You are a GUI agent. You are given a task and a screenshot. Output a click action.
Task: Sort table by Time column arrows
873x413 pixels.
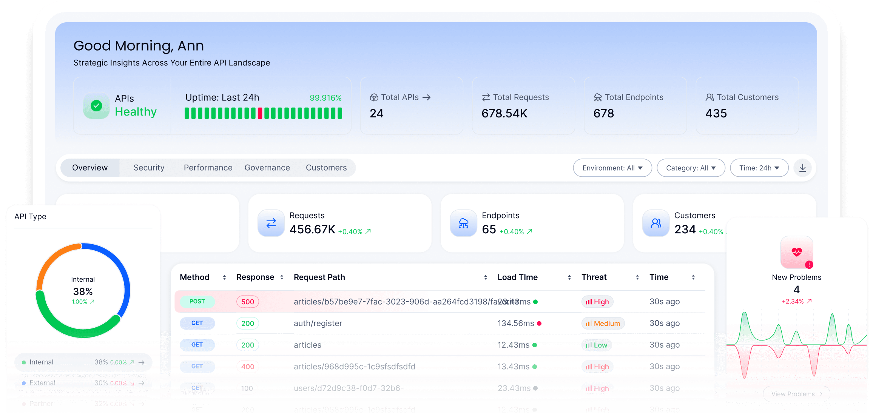pyautogui.click(x=693, y=277)
